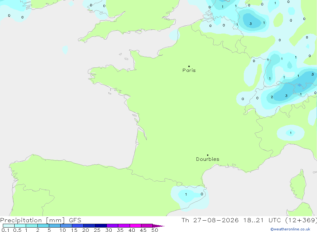Click the 20 to 25 mm dark blue swatch

pos(89,226)
